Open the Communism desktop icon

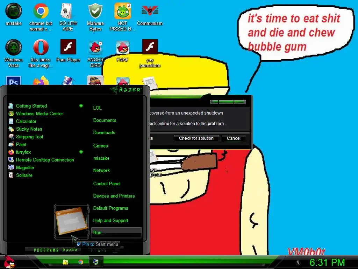tap(150, 14)
